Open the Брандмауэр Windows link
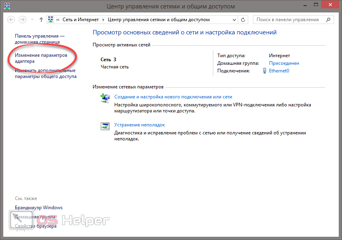Image resolution: width=342 pixels, height=240 pixels. click(x=38, y=208)
